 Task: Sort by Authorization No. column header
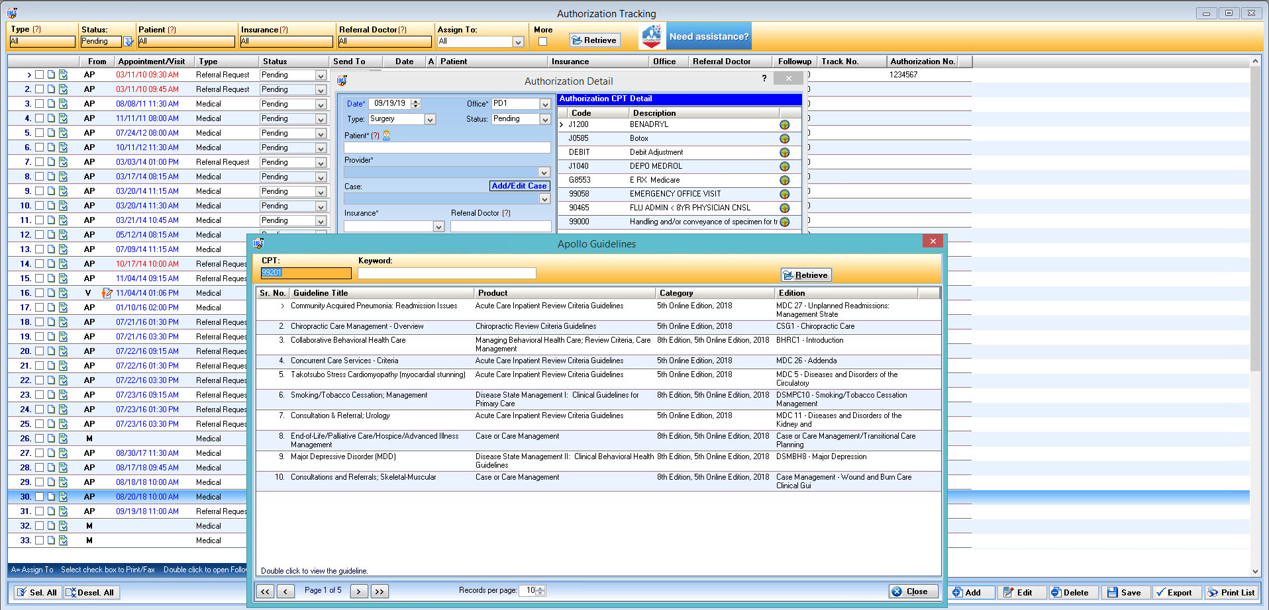tap(922, 62)
